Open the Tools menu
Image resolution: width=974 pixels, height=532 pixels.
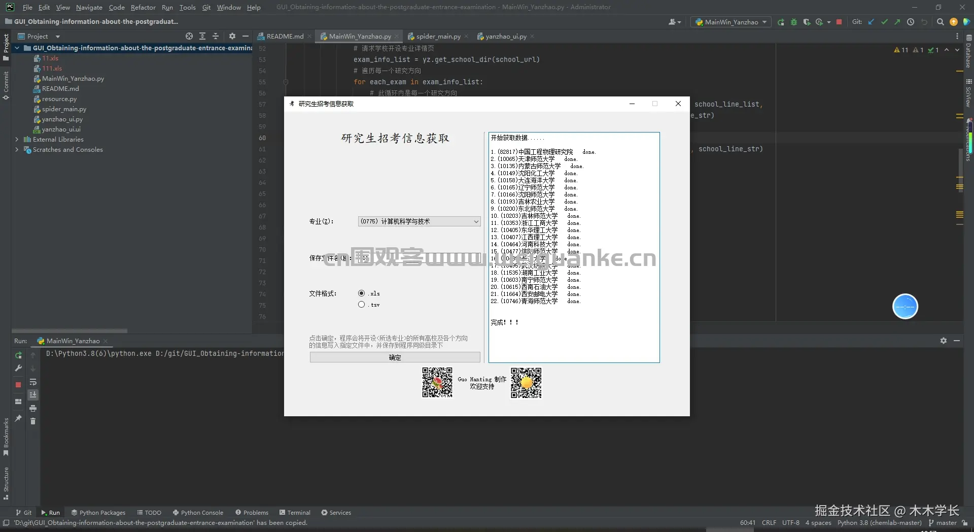tap(187, 7)
